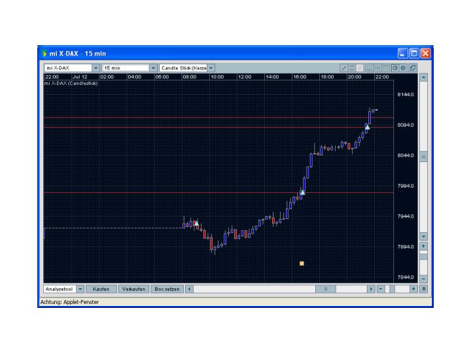Click the detach window icon in toolbar
Image resolution: width=471 pixels, height=353 pixels.
click(412, 68)
